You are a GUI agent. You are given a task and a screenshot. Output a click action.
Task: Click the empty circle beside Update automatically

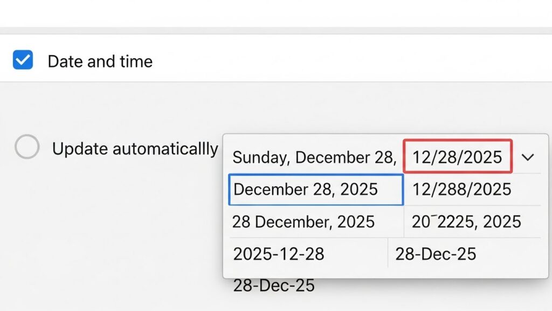[27, 147]
